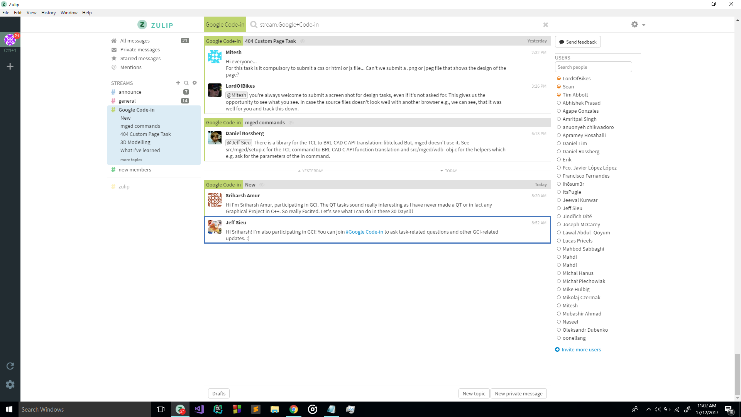Click the reload icon in left sidebar
The width and height of the screenshot is (741, 417).
pyautogui.click(x=10, y=366)
